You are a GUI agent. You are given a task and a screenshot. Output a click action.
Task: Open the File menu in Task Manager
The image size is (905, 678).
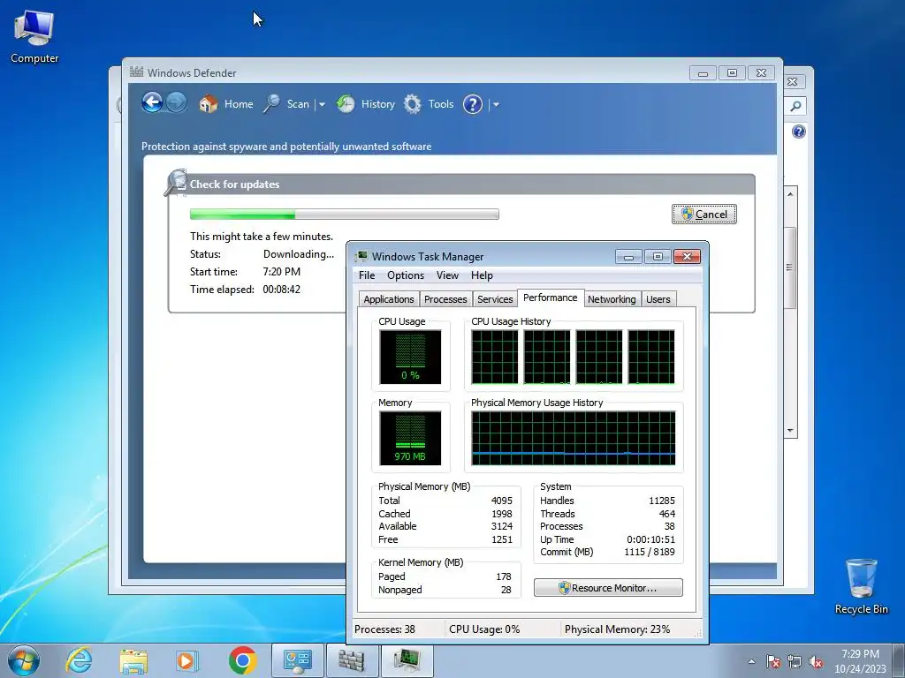(x=367, y=275)
